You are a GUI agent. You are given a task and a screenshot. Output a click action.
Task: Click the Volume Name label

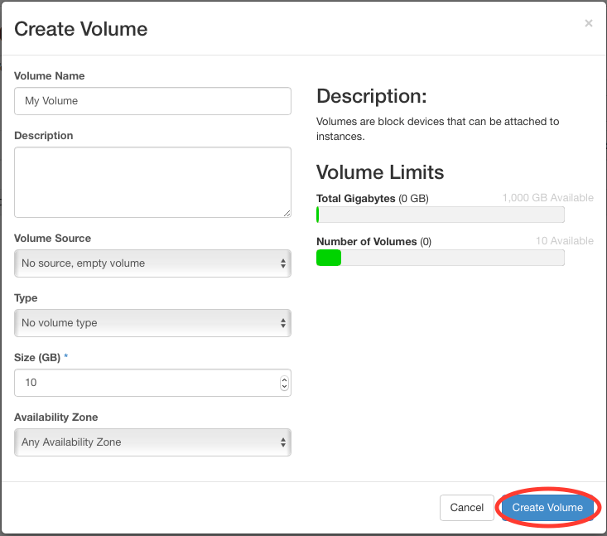pos(49,76)
